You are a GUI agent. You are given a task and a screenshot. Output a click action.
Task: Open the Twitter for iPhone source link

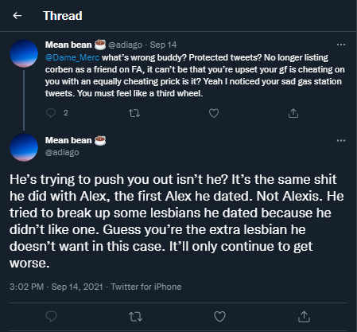click(146, 287)
